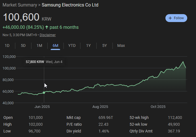Click the Oct 2025 axis label

click(x=158, y=107)
